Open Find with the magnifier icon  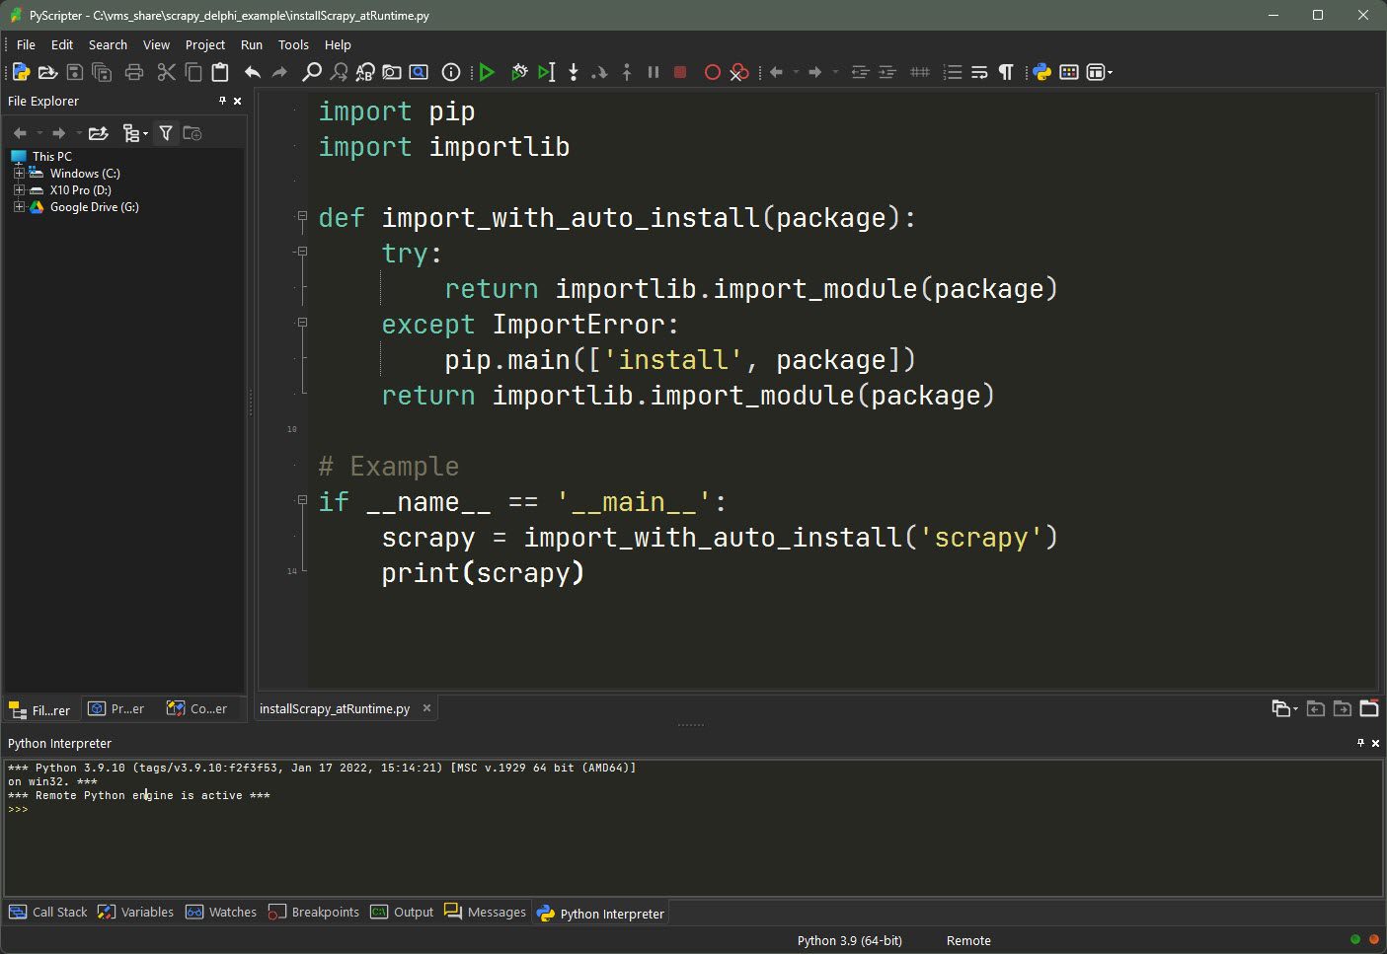312,72
